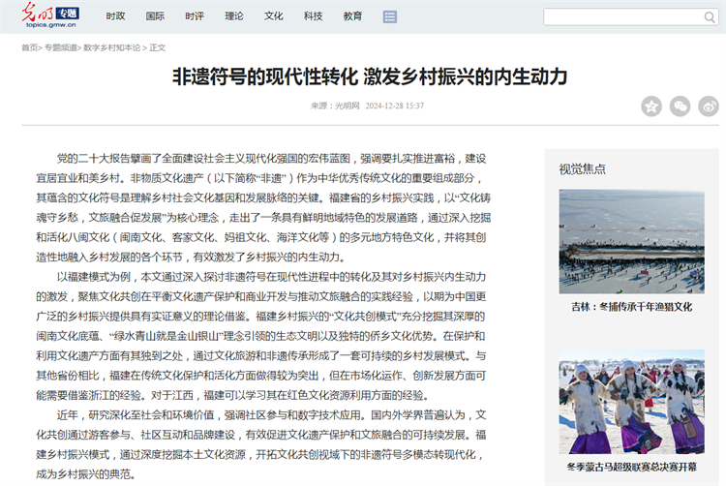This screenshot has width=726, height=486.
Task: Add article to favorites star icon
Action: pos(651,106)
